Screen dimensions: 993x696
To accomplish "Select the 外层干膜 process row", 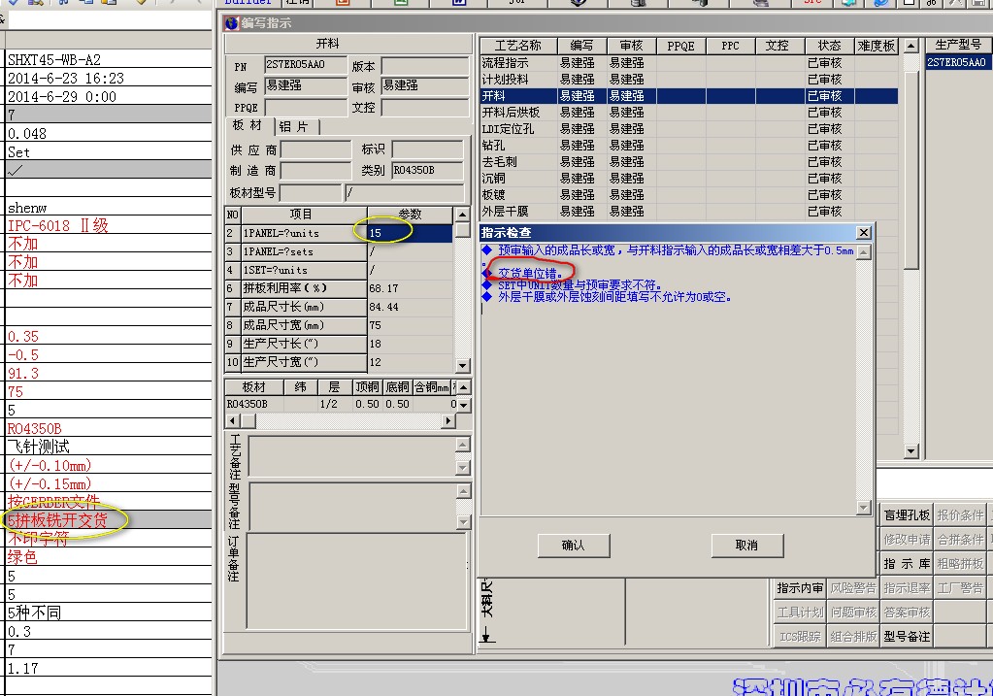I will click(x=689, y=211).
